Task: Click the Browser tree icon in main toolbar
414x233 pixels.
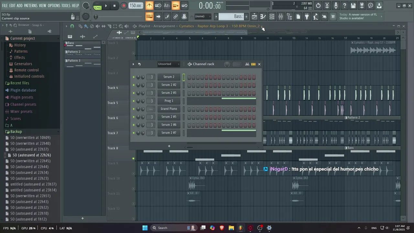Action: 289,17
